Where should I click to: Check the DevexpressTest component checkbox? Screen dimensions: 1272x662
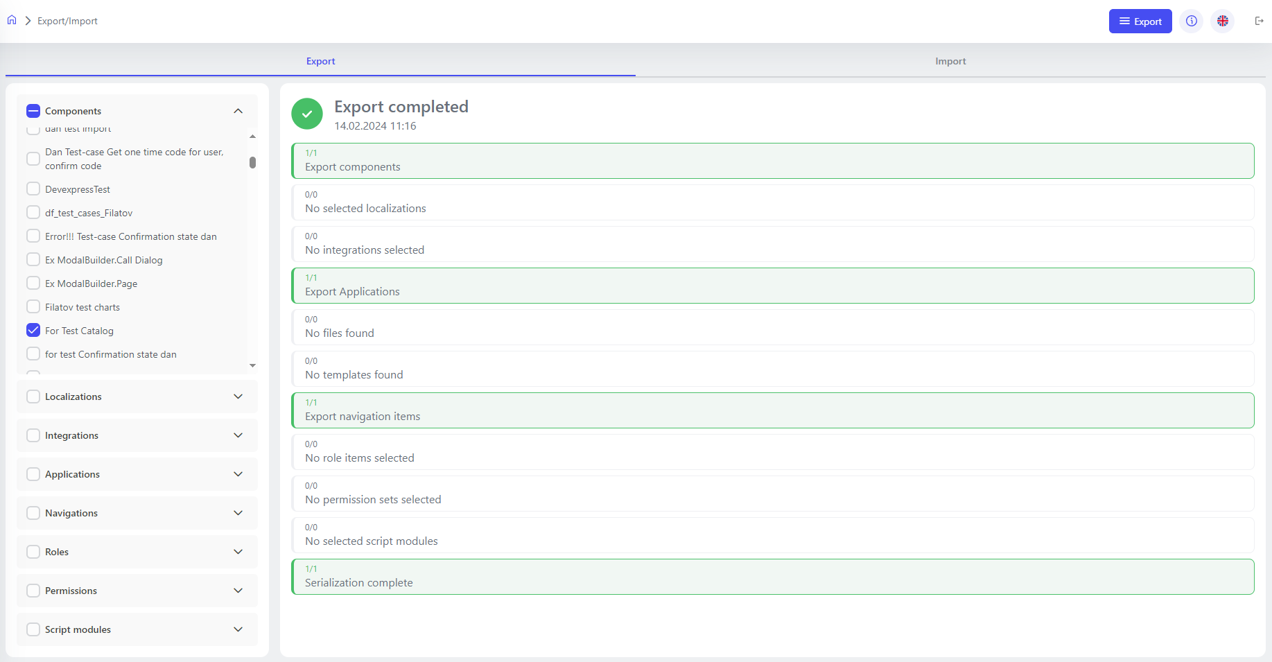33,189
